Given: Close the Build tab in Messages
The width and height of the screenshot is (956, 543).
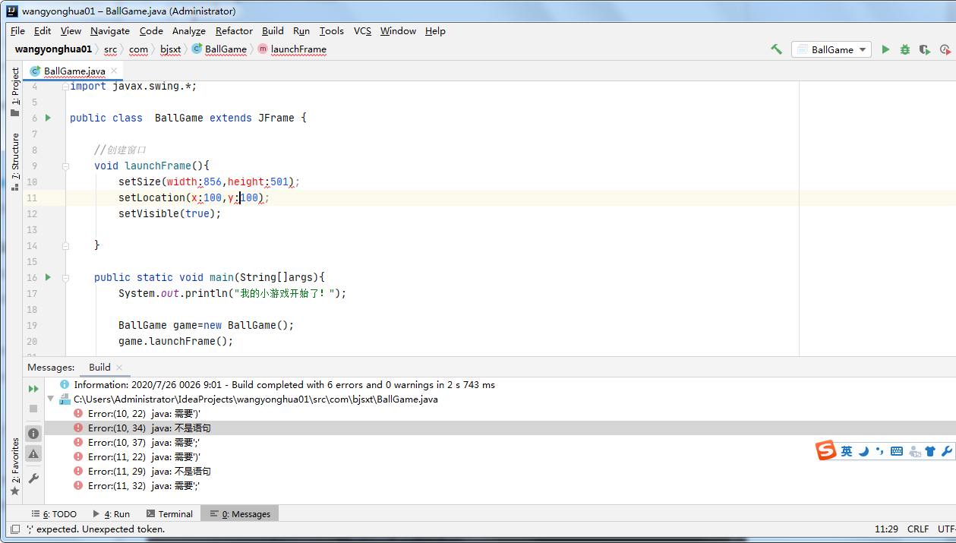Looking at the screenshot, I should [119, 368].
